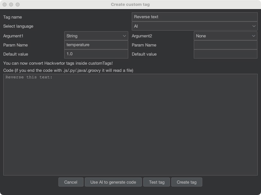Focus the Tag name field containing Reverse text

[194, 17]
